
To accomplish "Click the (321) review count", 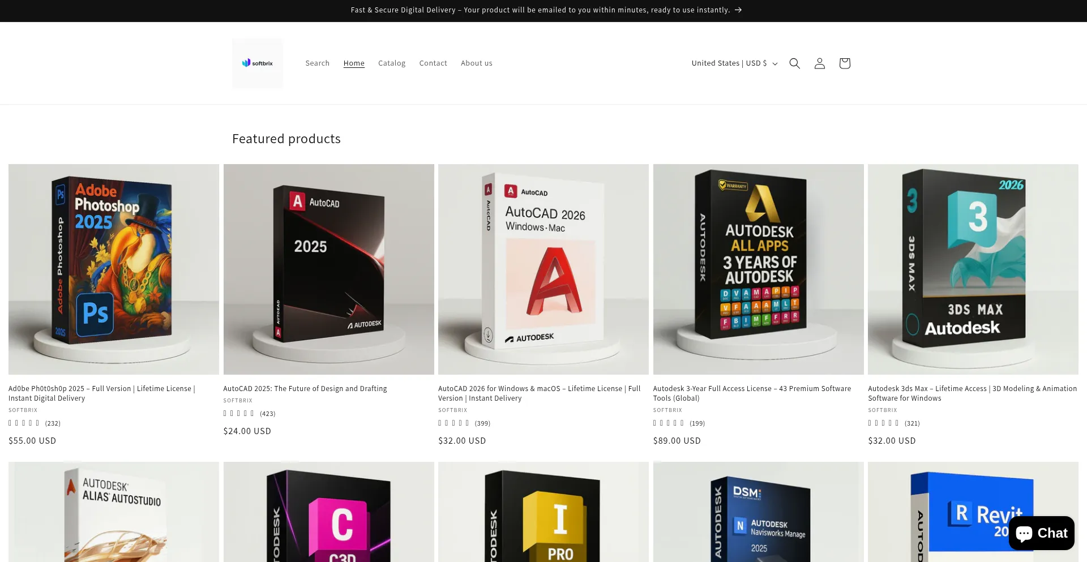I will [912, 423].
